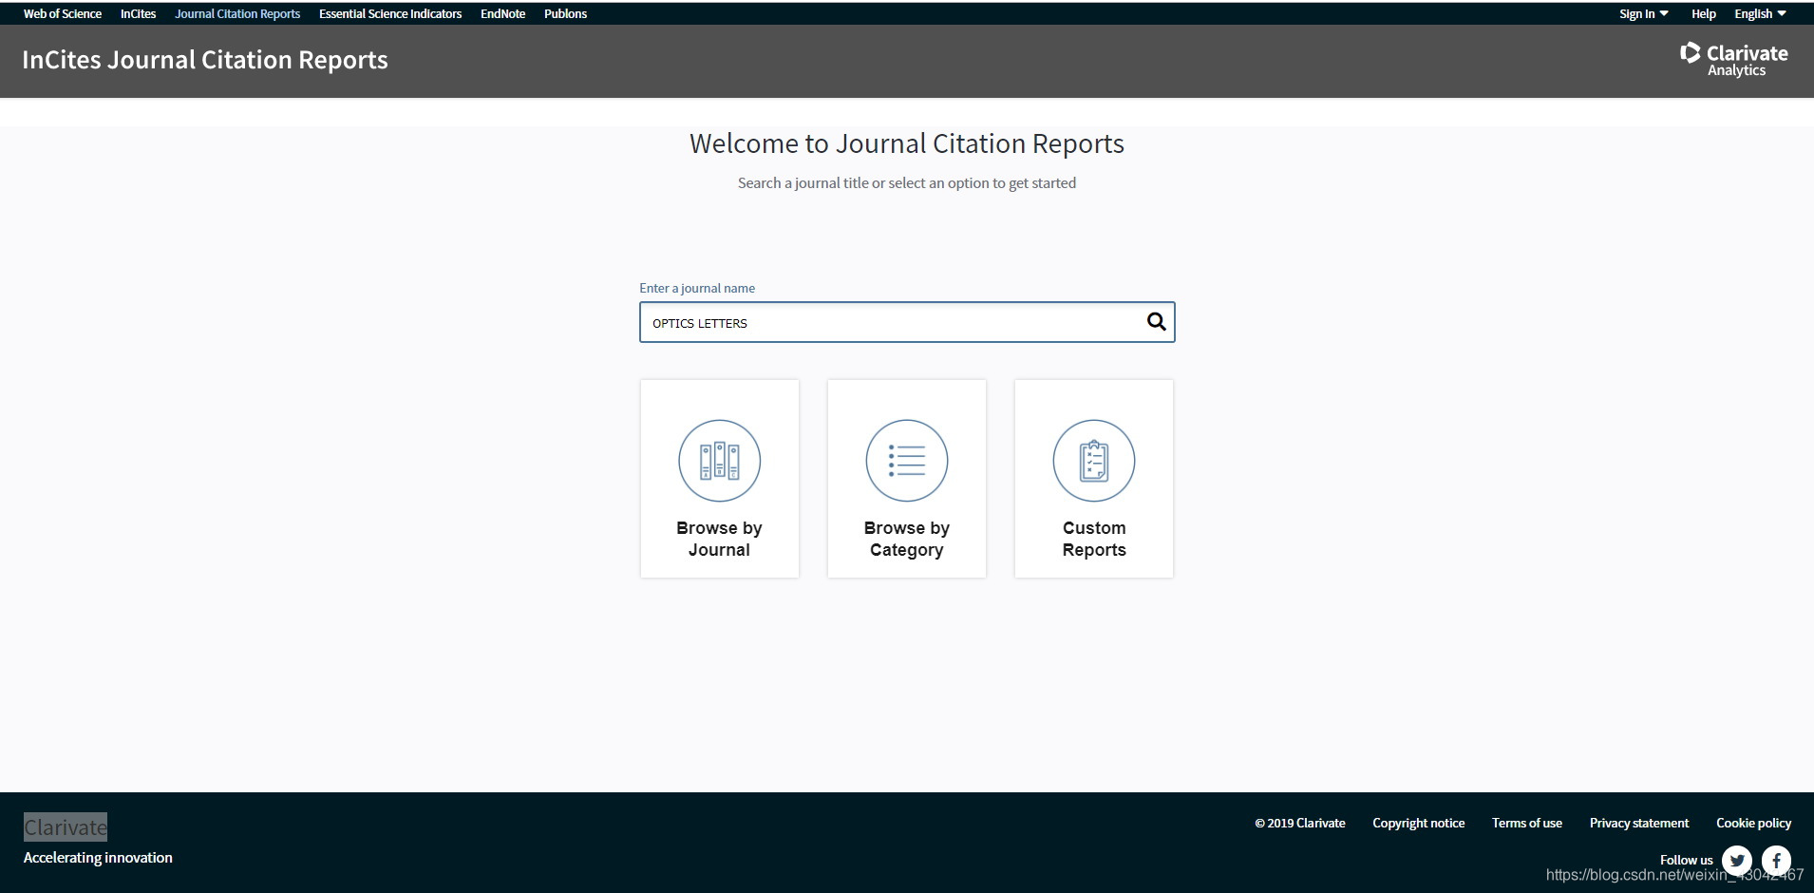This screenshot has width=1814, height=893.
Task: Click the Accelerating innovation tagline
Action: coord(98,857)
